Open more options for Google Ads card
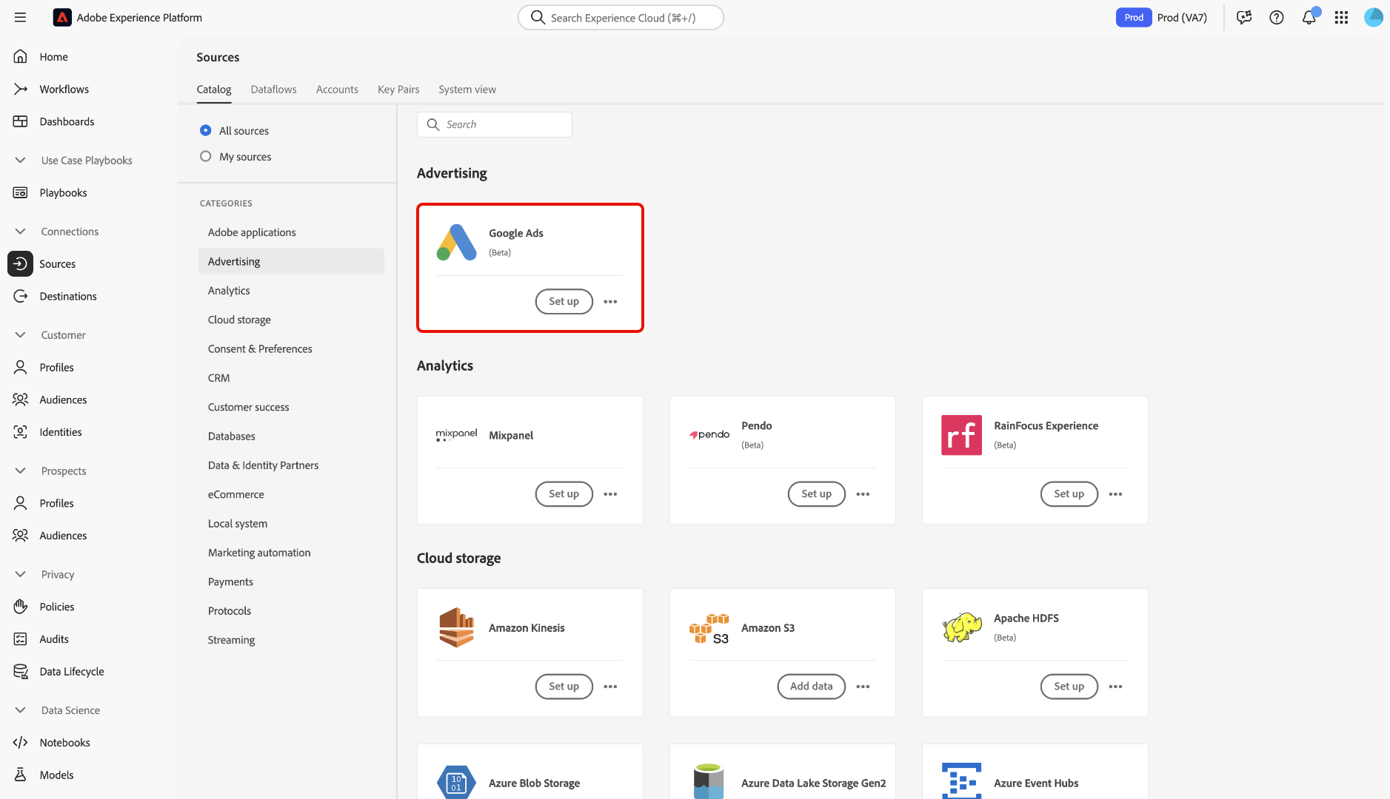1390x799 pixels. [x=610, y=302]
